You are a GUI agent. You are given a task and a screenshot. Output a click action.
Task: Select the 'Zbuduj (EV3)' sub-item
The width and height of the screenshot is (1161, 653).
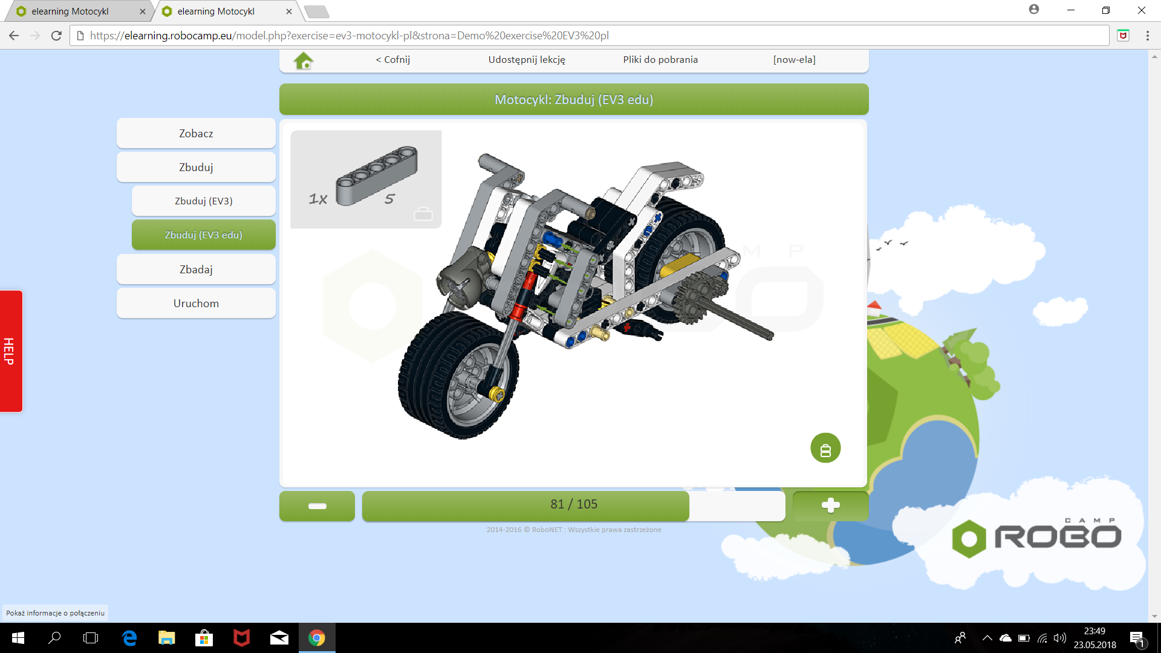pos(203,201)
